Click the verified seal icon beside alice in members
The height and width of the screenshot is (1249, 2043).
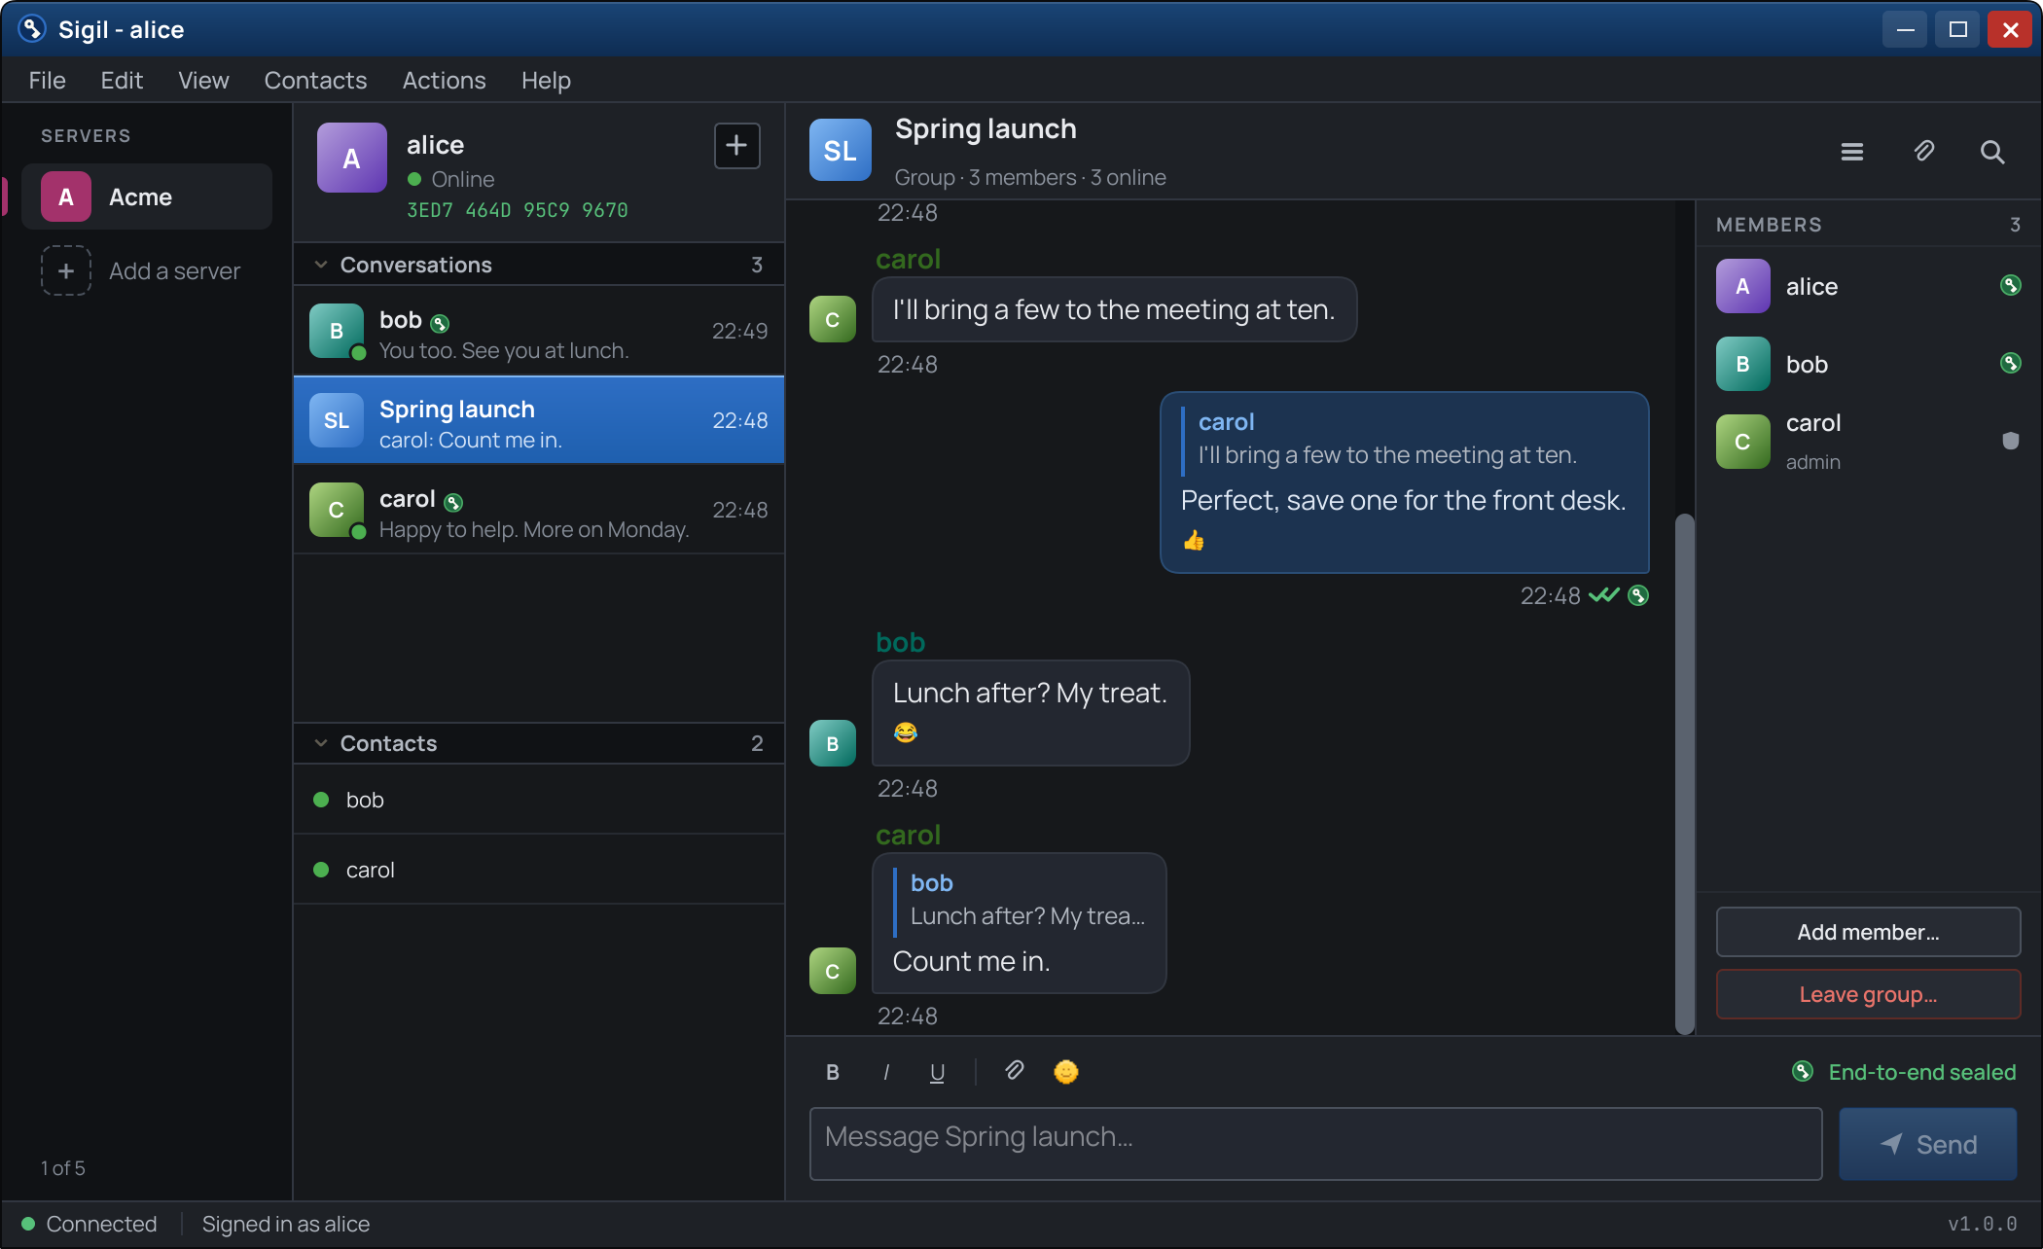point(2010,285)
